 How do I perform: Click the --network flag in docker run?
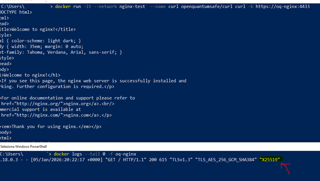coord(106,7)
